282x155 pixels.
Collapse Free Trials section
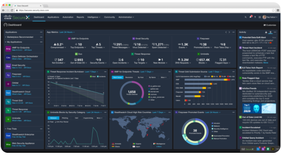point(6,129)
